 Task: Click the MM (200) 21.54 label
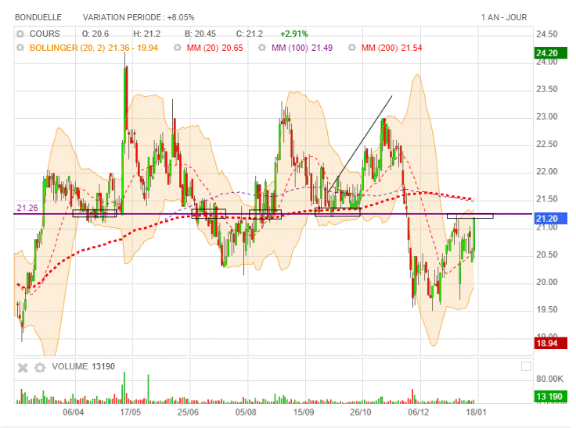pyautogui.click(x=391, y=48)
